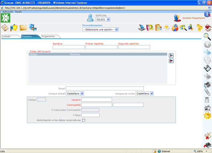212x153 pixels.
Task: Expand the browser address bar dropdown
Action: 209,8
